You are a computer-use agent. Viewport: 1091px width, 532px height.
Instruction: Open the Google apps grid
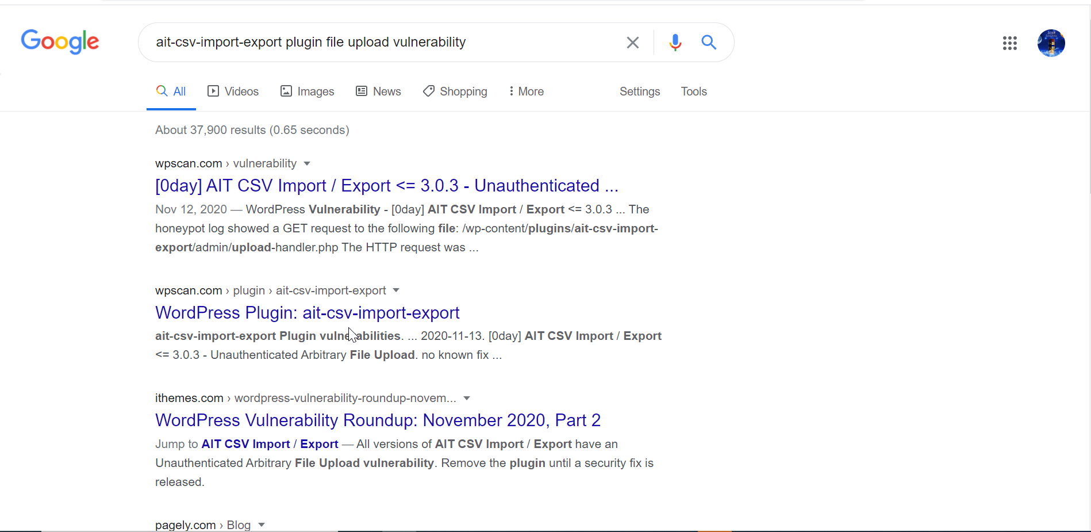tap(1010, 43)
